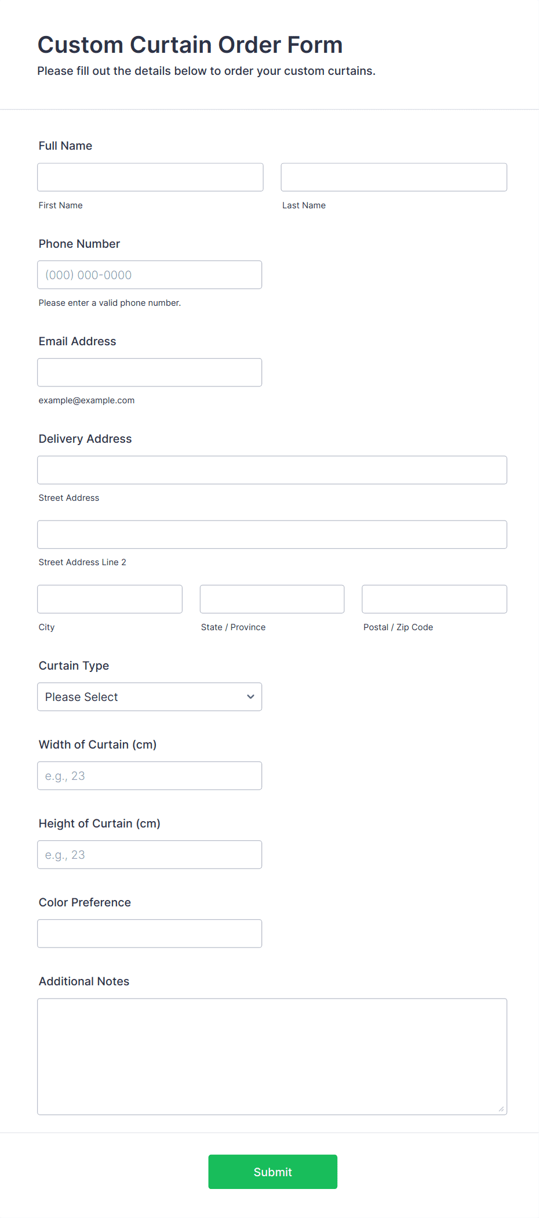Click the Street Address Line 2 field
The image size is (539, 1218).
(x=272, y=534)
